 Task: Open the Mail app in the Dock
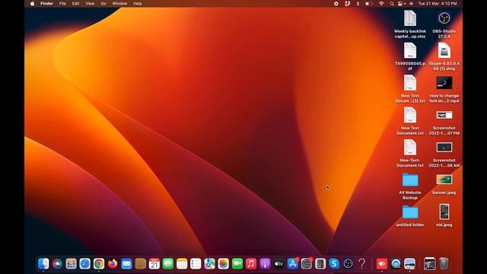click(x=126, y=264)
